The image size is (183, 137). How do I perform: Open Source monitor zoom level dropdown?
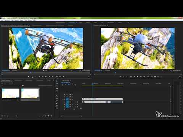pyautogui.click(x=15, y=70)
